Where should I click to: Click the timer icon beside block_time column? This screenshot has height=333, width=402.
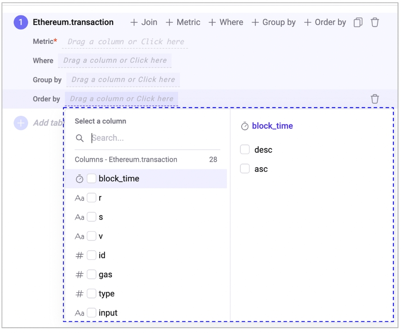pyautogui.click(x=80, y=179)
